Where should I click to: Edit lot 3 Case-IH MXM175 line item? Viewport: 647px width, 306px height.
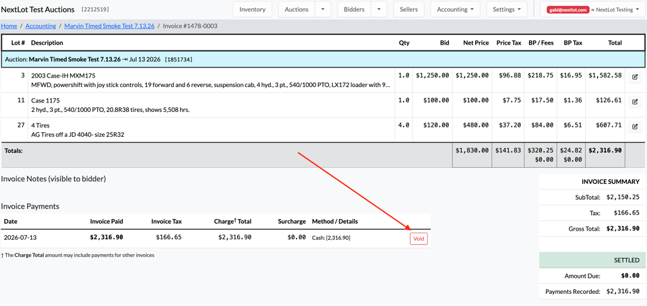635,77
